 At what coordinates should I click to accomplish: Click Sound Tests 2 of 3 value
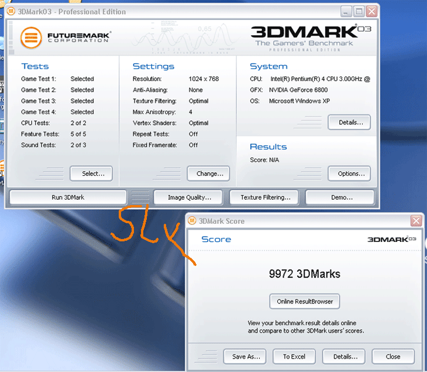[78, 145]
